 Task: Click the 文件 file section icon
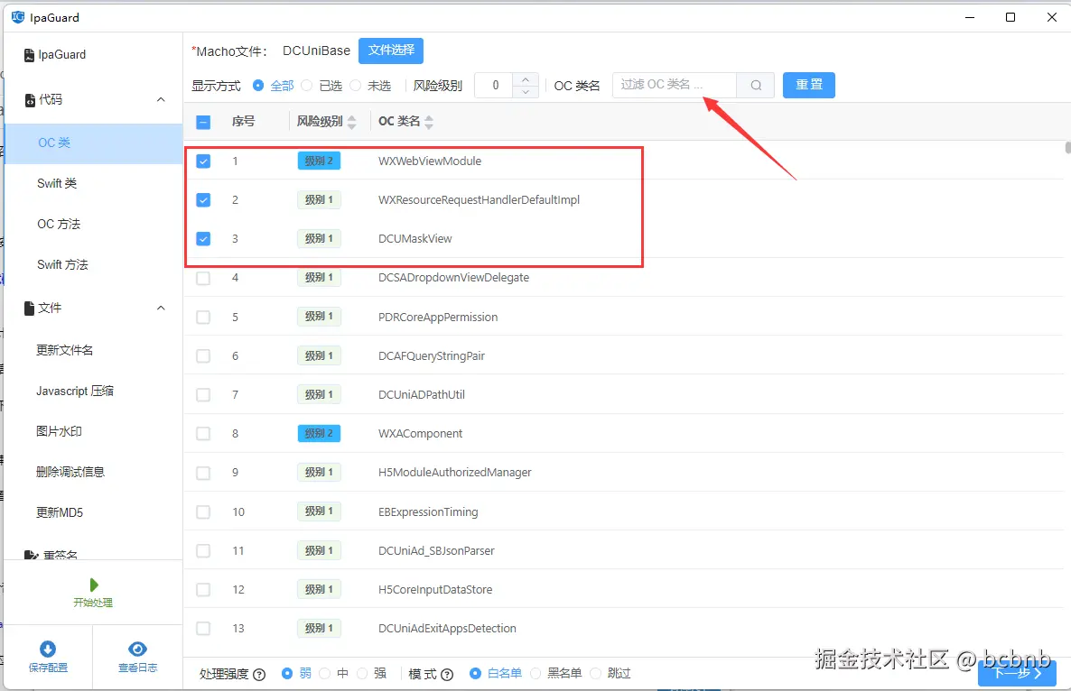tap(29, 308)
